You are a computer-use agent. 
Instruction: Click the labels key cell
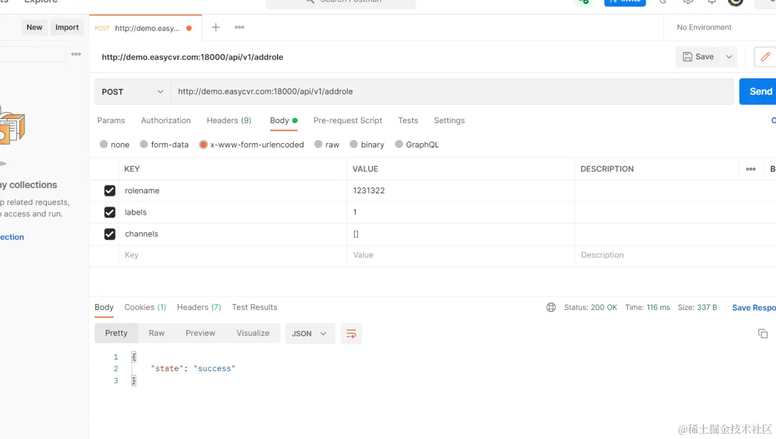[x=233, y=212]
